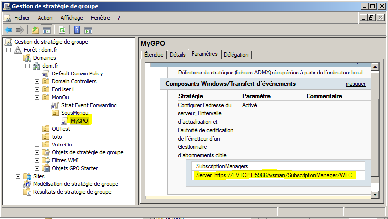This screenshot has height=219, width=388.
Task: Click the Filtres WMI funnel icon
Action: click(x=46, y=160)
